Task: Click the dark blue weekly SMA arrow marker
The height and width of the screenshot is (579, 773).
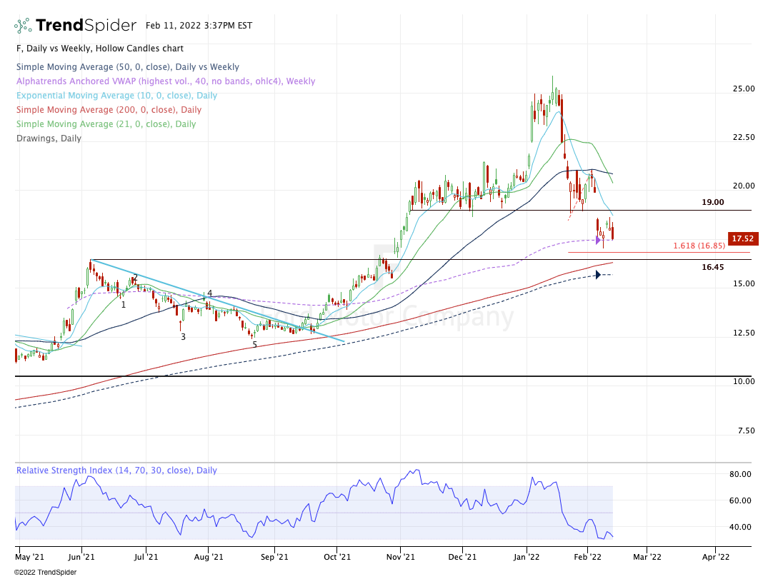Action: (597, 275)
